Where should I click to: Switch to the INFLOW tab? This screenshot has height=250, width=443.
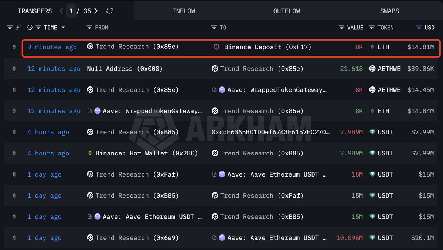click(184, 11)
